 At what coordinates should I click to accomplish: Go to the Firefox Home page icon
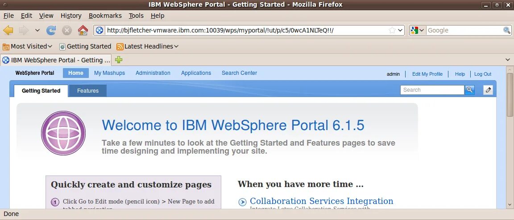(x=83, y=30)
